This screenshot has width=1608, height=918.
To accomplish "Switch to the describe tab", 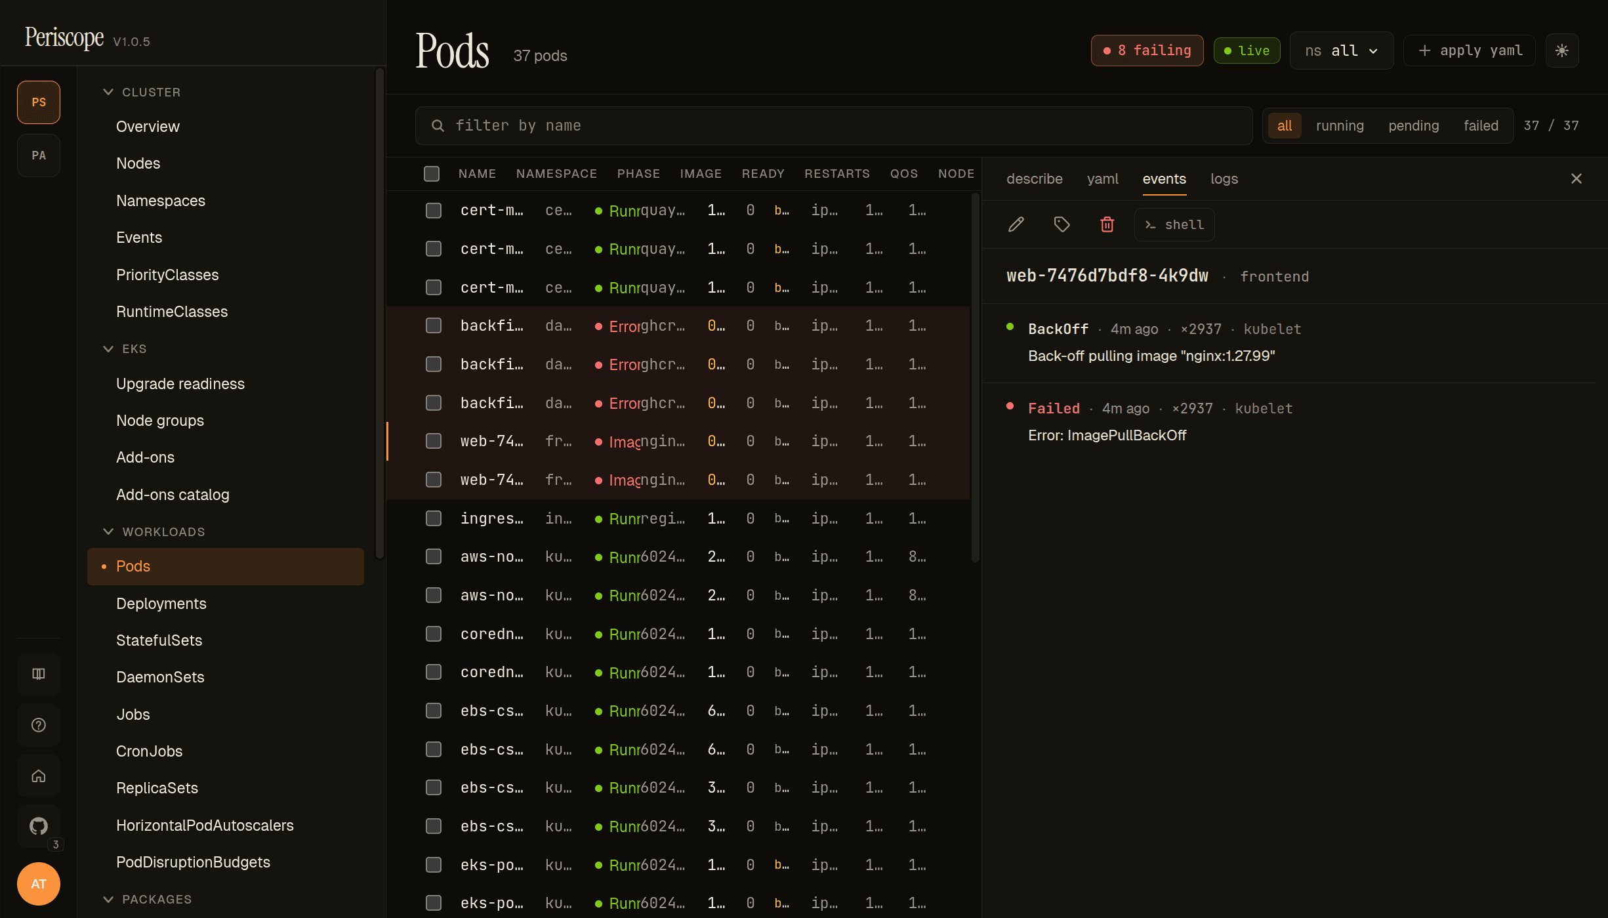I will 1035,178.
